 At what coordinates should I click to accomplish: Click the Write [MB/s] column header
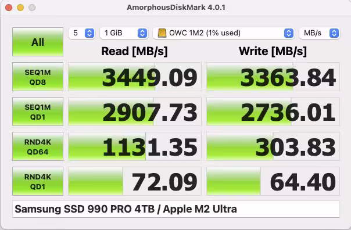point(273,51)
